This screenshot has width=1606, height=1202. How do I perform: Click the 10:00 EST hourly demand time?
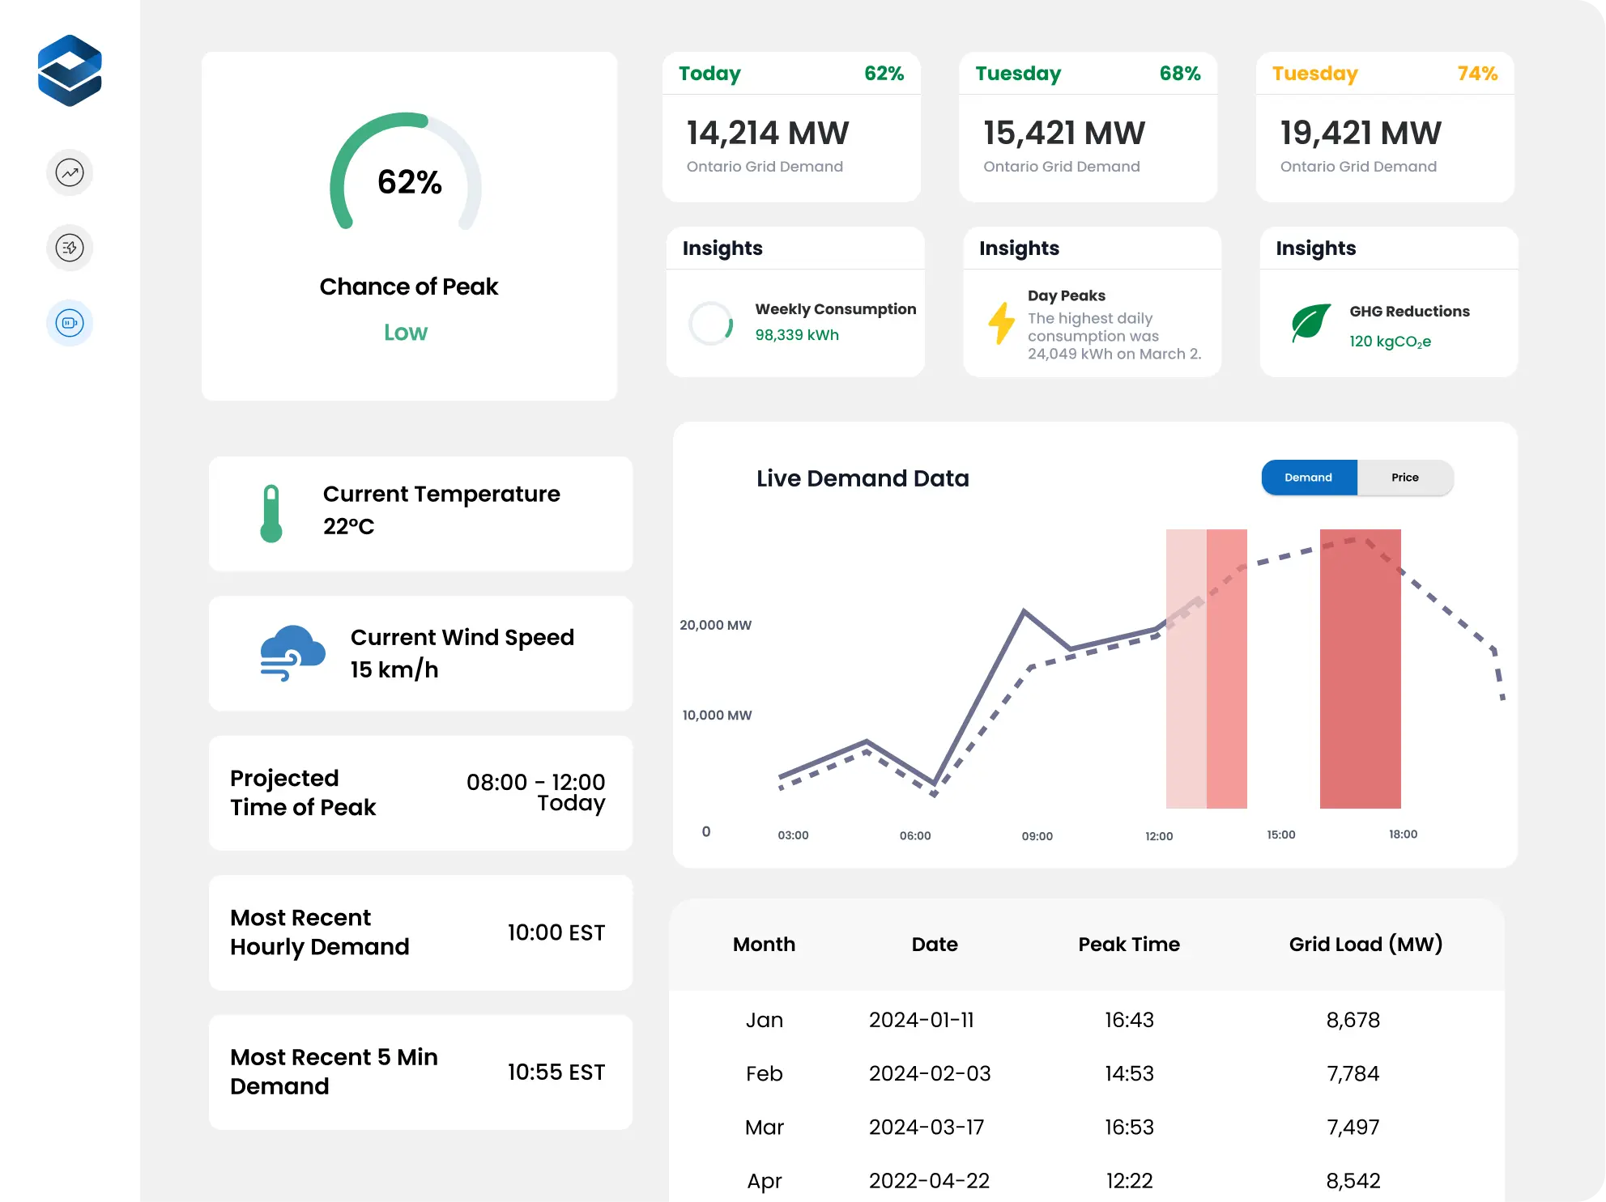556,932
